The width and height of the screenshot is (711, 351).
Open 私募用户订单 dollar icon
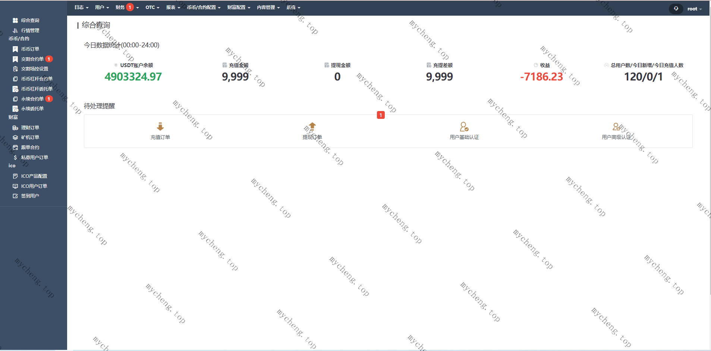15,158
